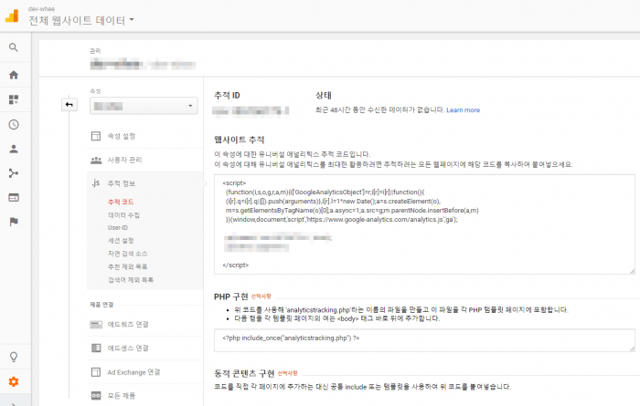The width and height of the screenshot is (640, 406).
Task: Click the .js tracking info icon
Action: point(96,182)
